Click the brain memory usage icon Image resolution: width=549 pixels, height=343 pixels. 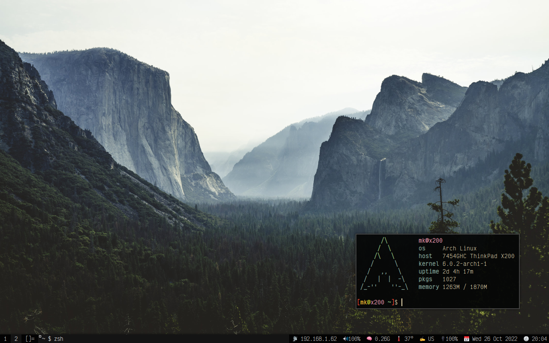click(369, 339)
